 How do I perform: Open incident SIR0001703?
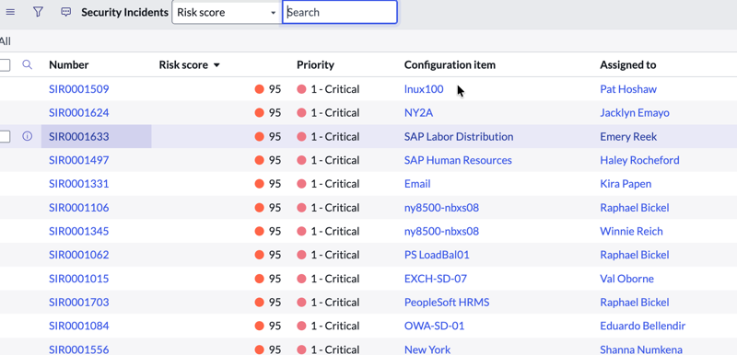pyautogui.click(x=79, y=302)
